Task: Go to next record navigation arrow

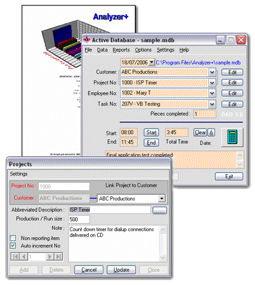Action: [x=50, y=256]
